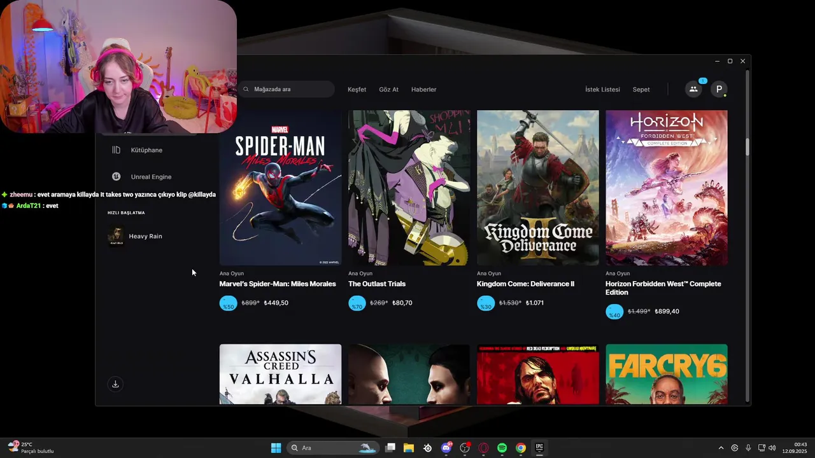Open Marvel's Spider-Man: Miles Morales title
The width and height of the screenshot is (815, 458).
point(278,284)
